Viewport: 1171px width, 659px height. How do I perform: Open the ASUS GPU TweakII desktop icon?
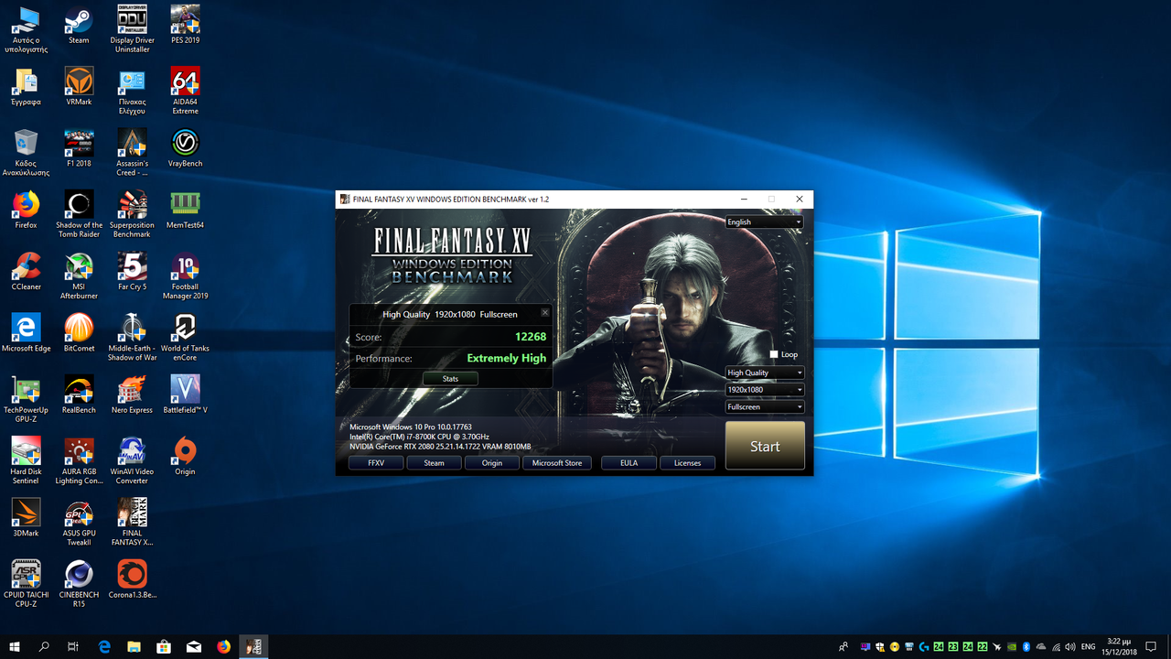tap(79, 521)
